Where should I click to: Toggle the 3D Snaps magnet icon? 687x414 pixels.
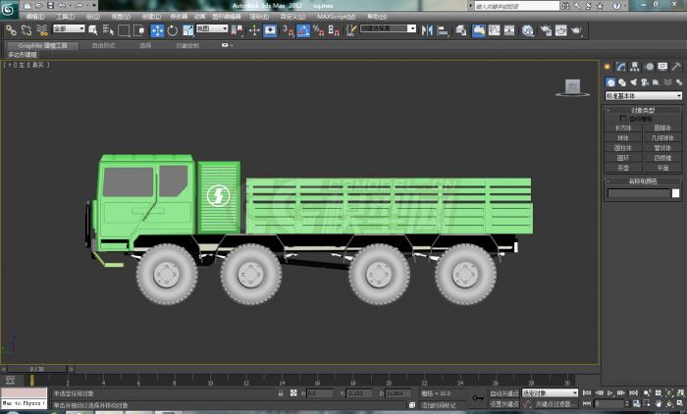(x=288, y=30)
